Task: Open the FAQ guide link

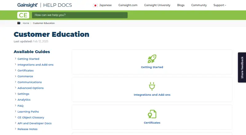Action: pyautogui.click(x=20, y=106)
